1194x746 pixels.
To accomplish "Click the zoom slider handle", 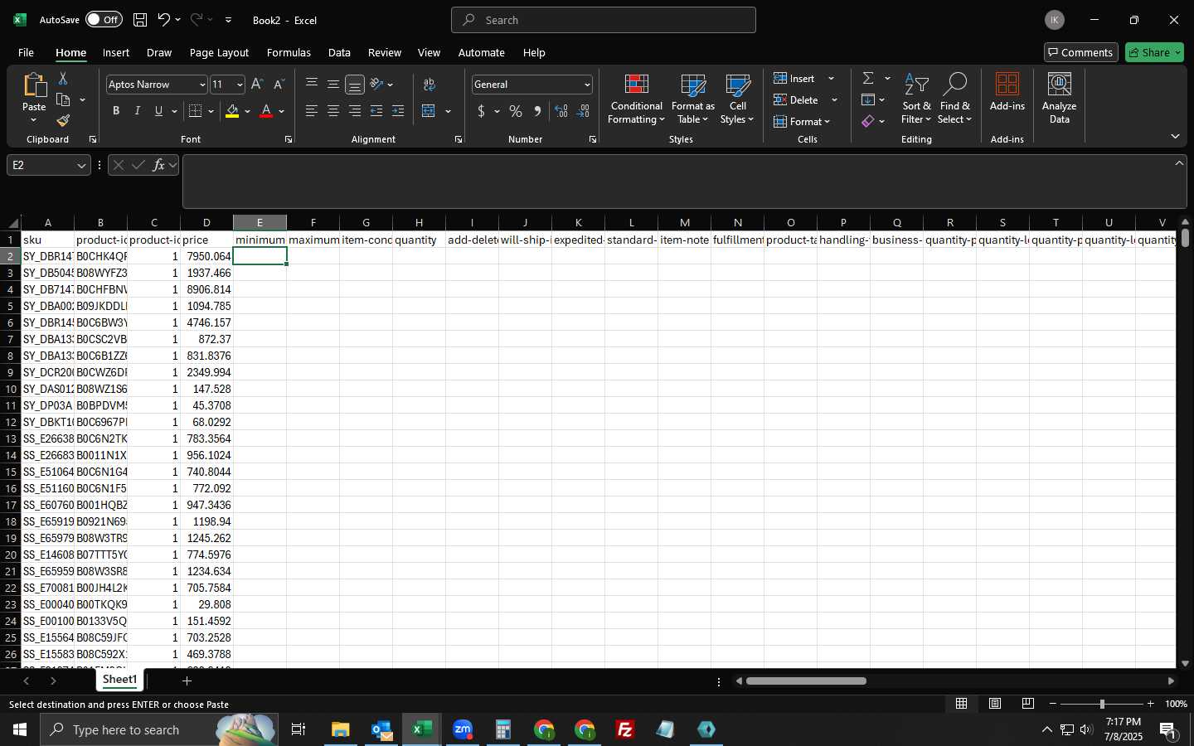I will [1102, 704].
